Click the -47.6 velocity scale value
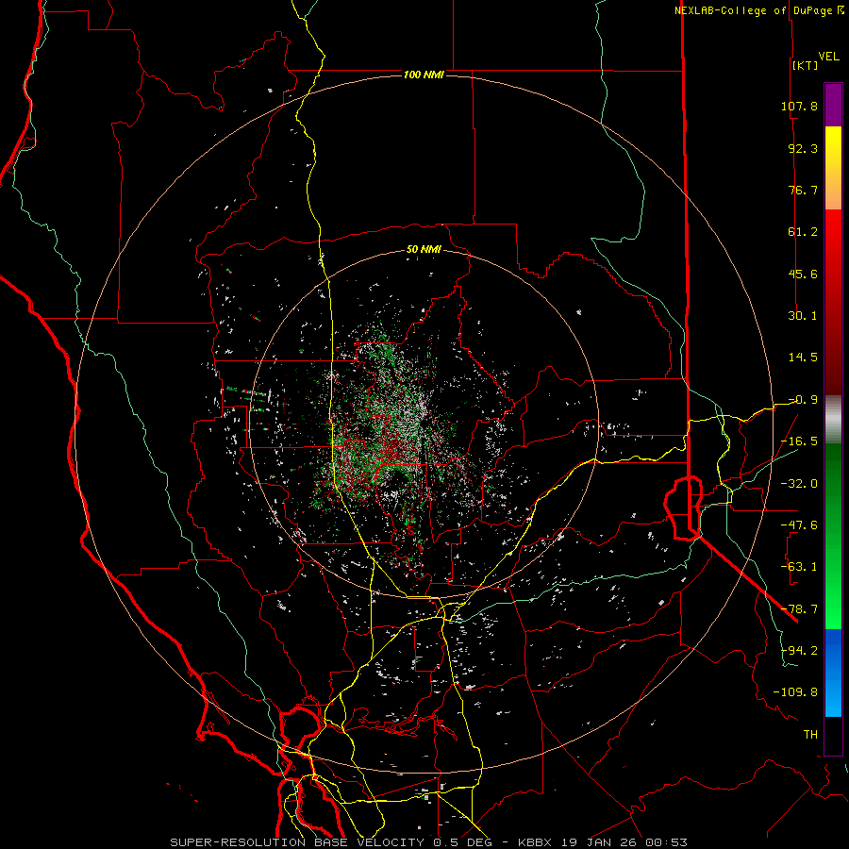 pos(799,525)
